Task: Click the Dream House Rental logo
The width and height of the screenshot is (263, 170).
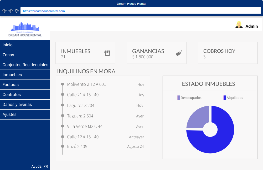Action: [x=25, y=30]
